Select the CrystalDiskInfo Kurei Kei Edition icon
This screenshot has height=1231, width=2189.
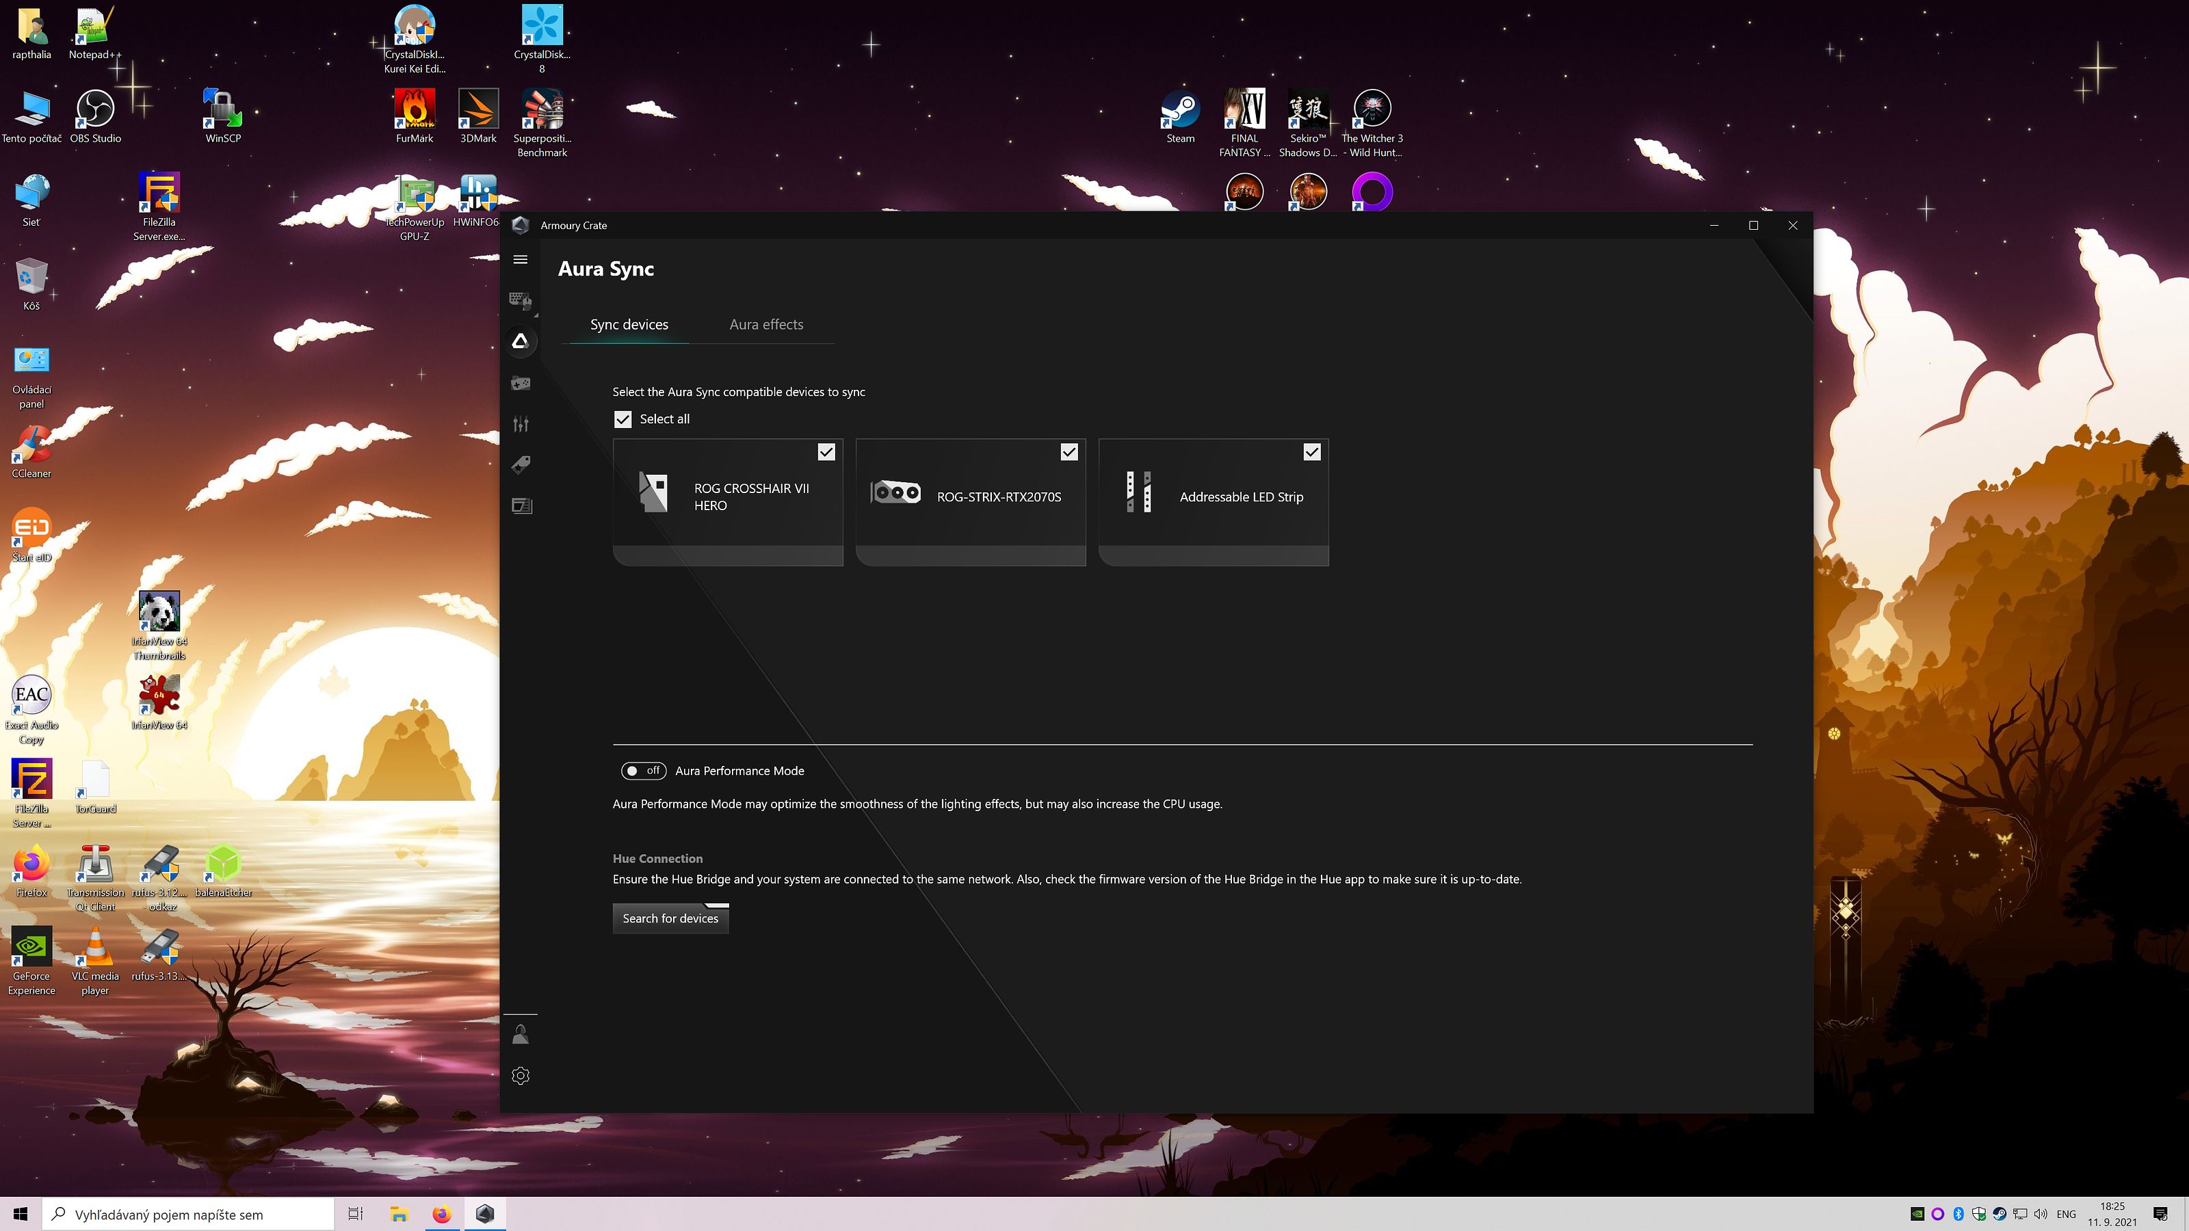[415, 40]
